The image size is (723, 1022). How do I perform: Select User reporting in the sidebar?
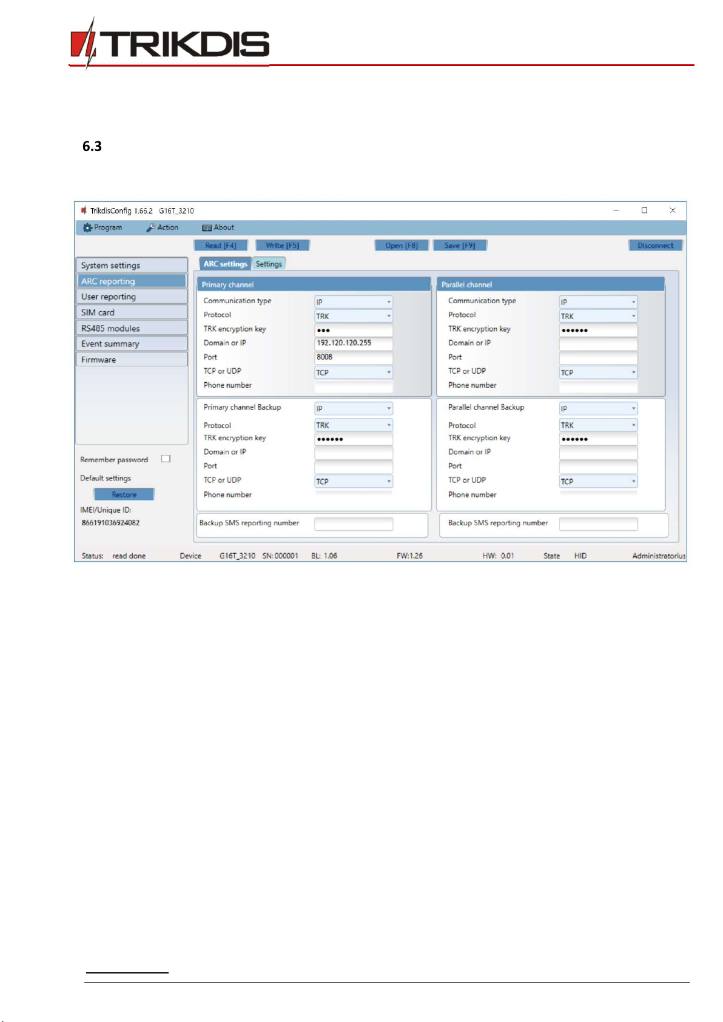[132, 297]
